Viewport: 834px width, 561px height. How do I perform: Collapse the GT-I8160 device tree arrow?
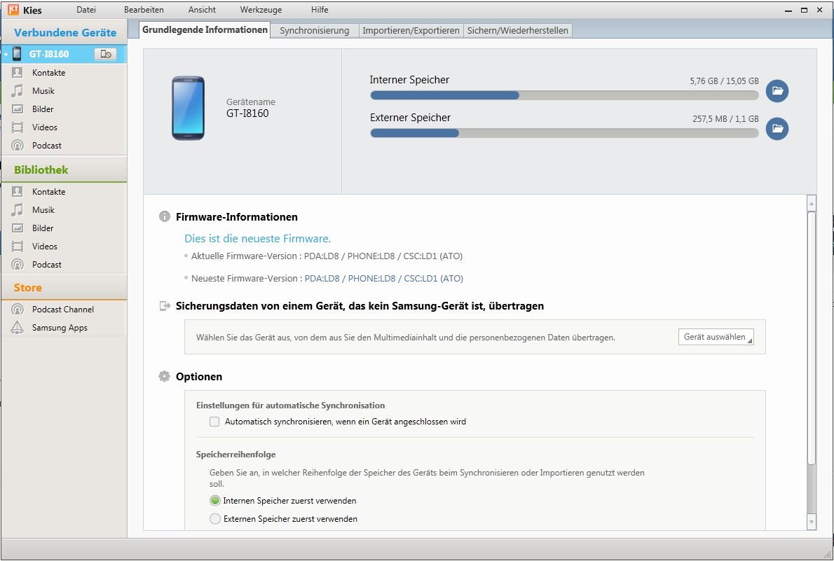pos(6,54)
